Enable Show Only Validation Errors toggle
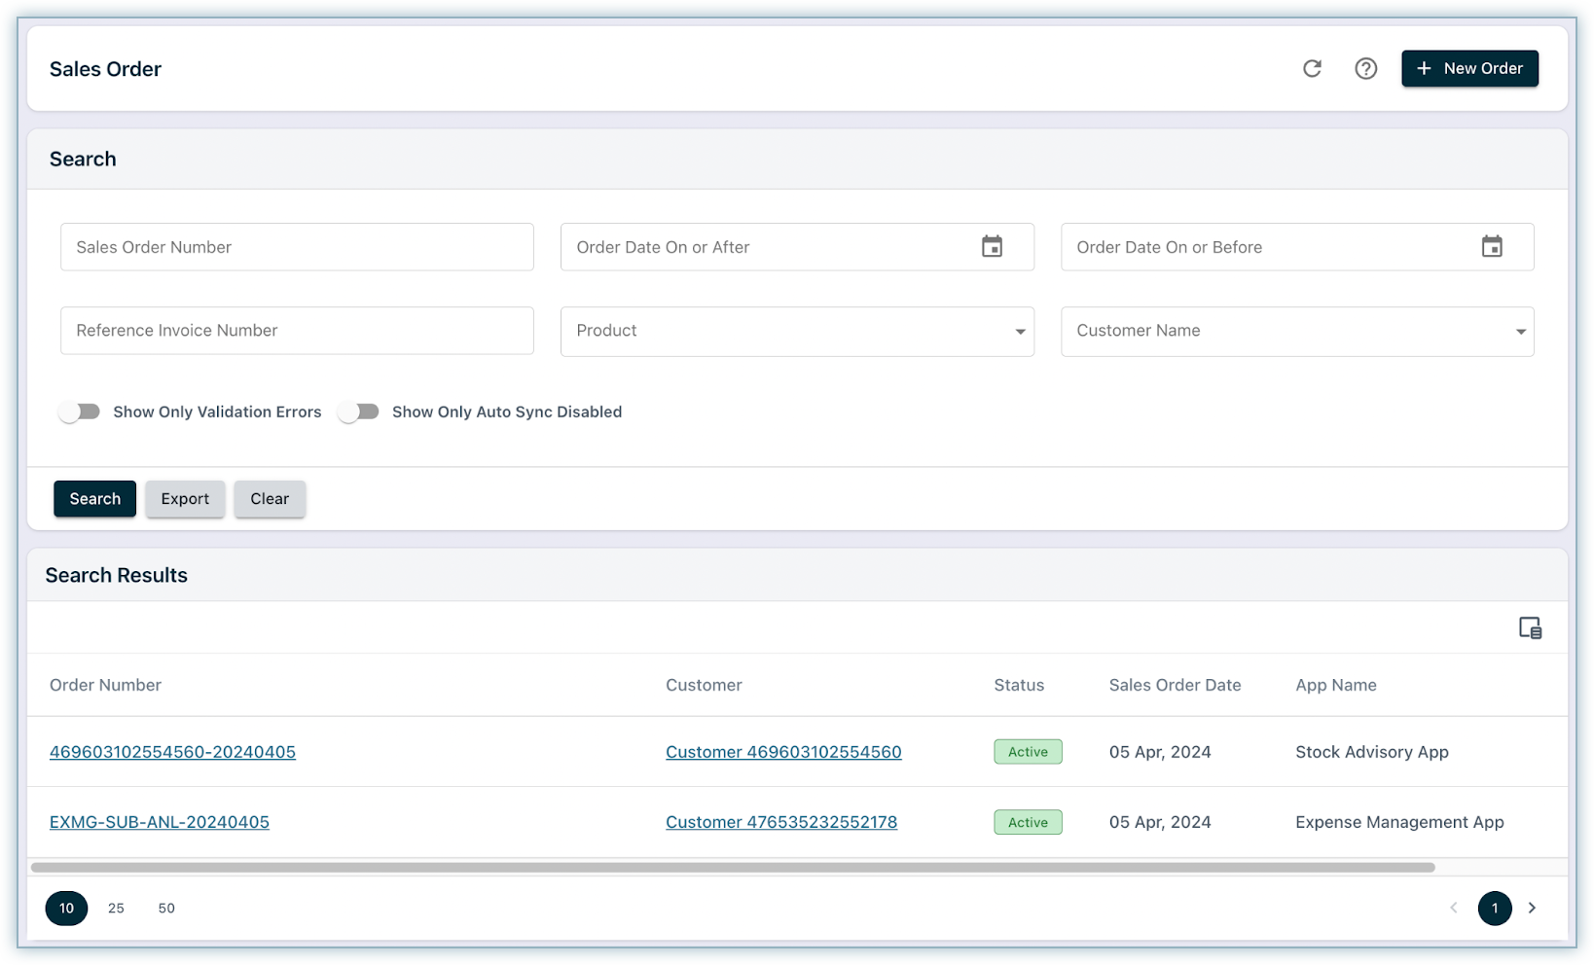The height and width of the screenshot is (965, 1594). coord(80,411)
